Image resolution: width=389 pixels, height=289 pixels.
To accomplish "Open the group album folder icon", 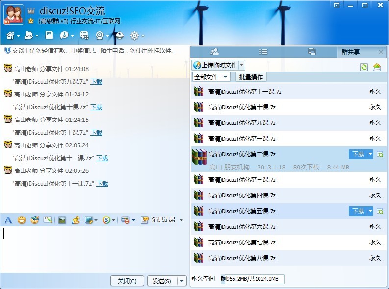I will click(x=29, y=36).
